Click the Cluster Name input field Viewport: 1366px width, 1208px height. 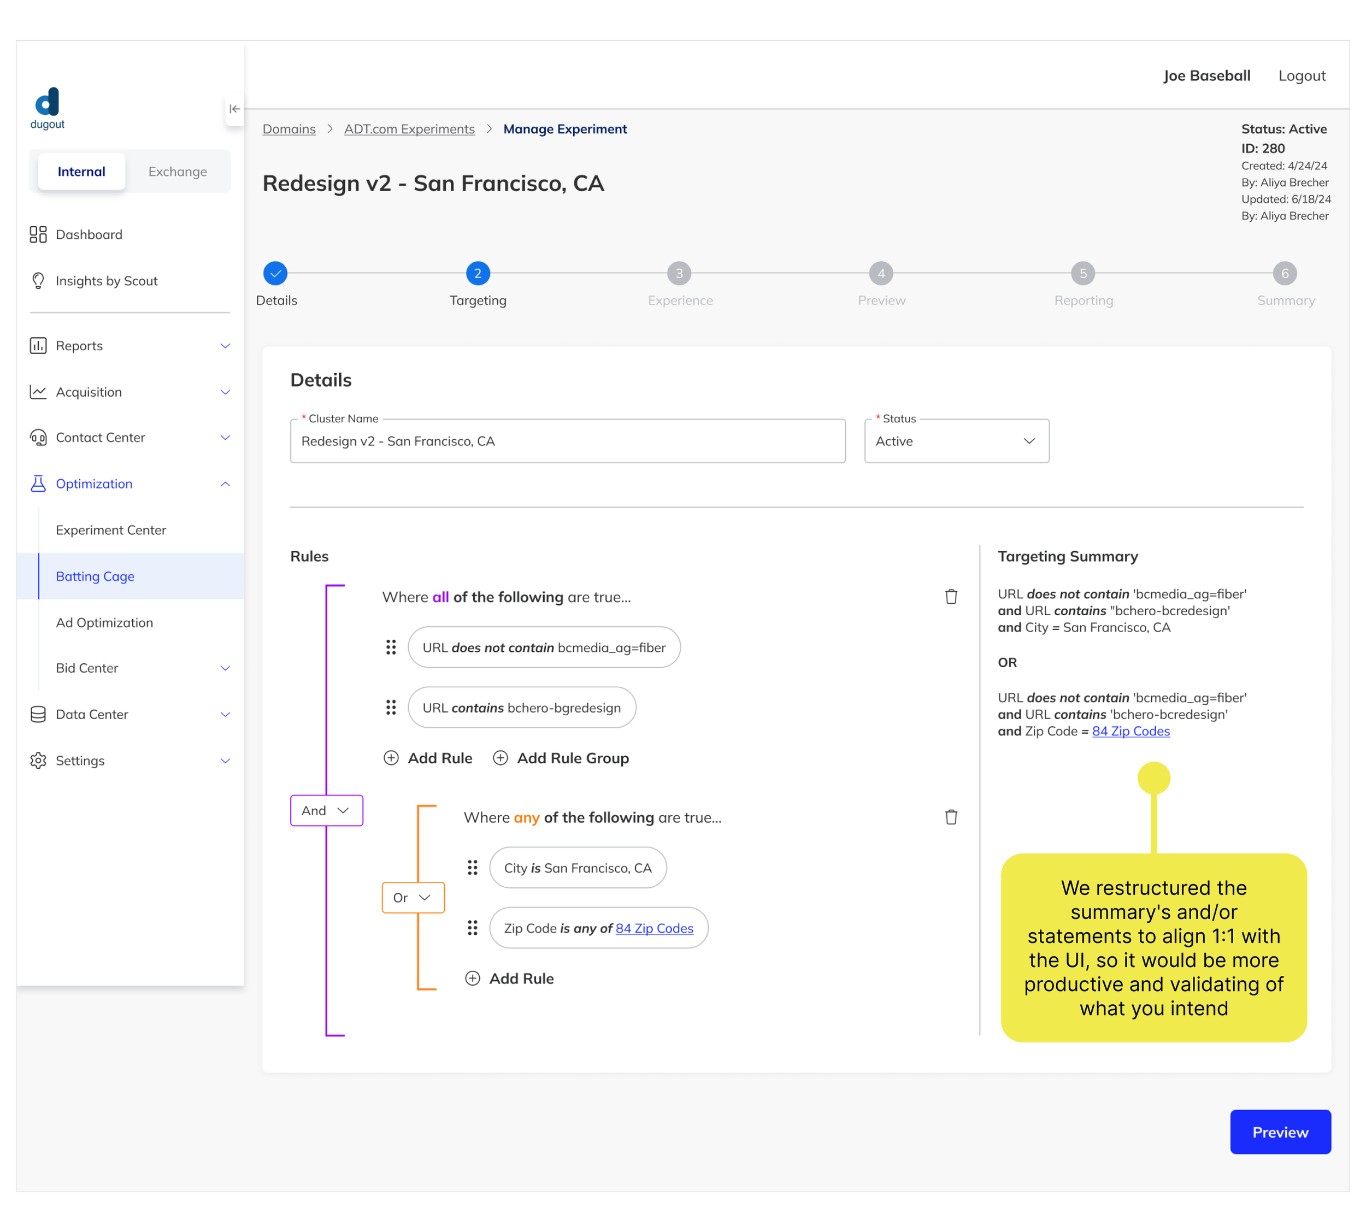(x=567, y=441)
